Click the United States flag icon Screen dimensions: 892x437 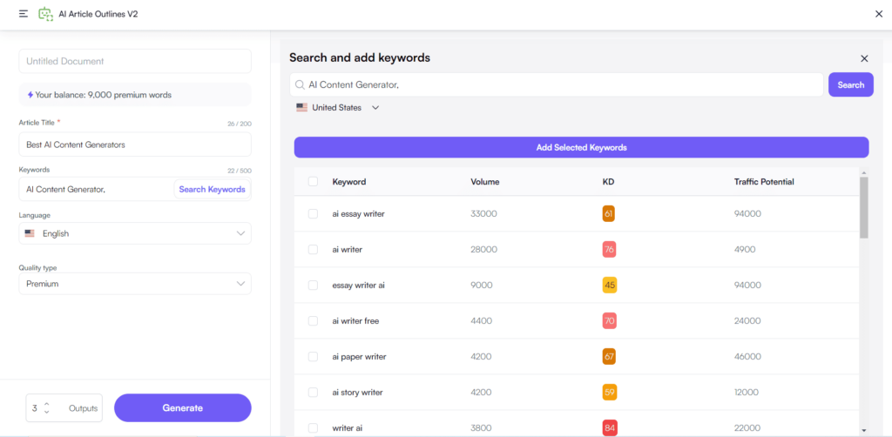301,107
